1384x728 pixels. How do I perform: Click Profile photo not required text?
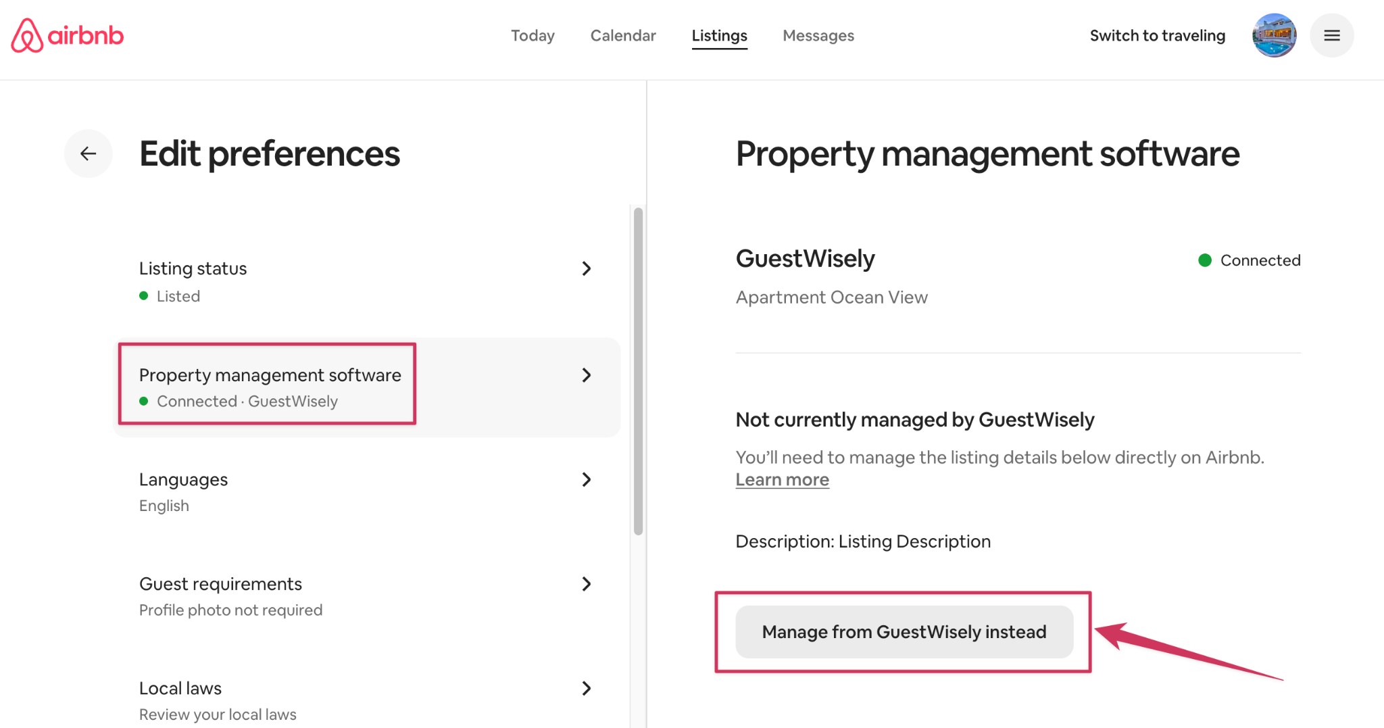(230, 610)
